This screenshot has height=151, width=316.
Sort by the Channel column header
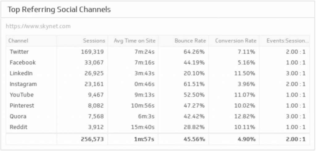coord(18,41)
